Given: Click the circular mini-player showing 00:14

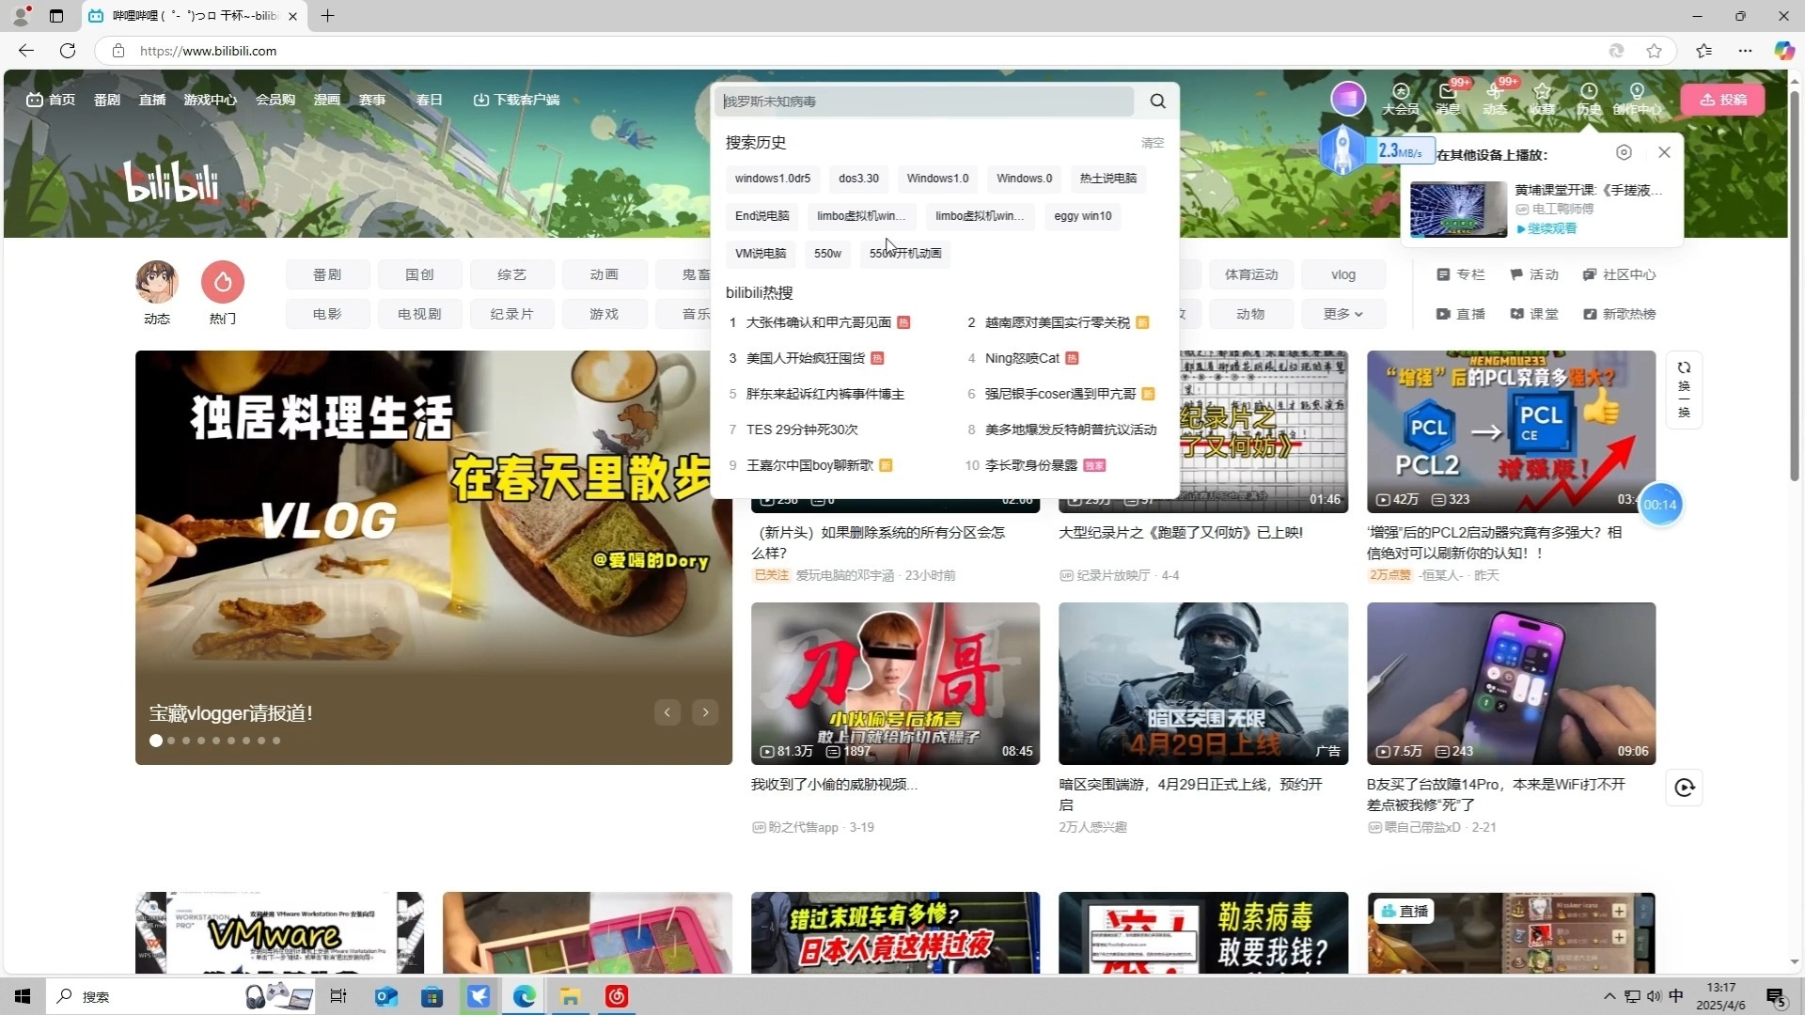Looking at the screenshot, I should pos(1660,505).
